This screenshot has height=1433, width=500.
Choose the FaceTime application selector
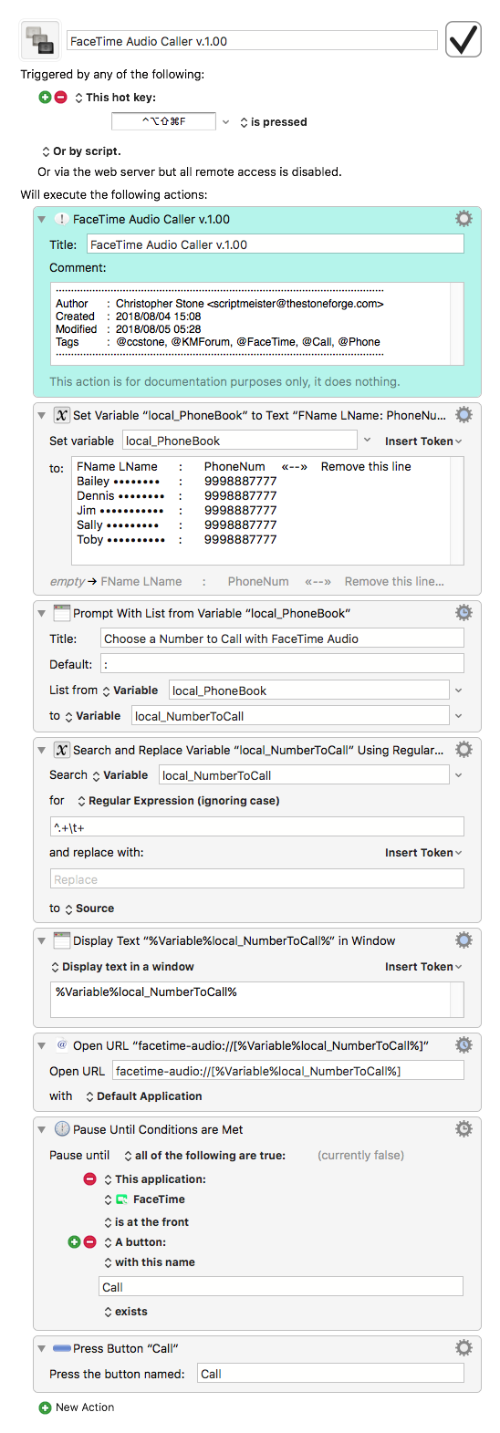point(144,1199)
